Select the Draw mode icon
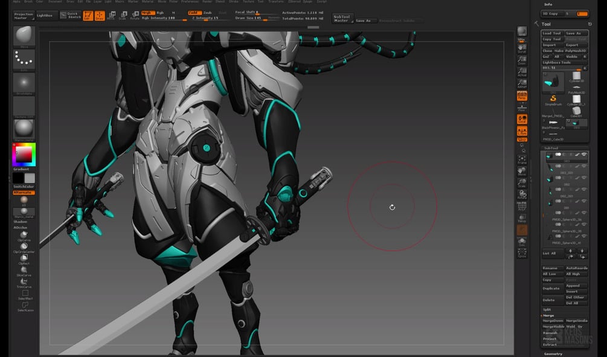The image size is (607, 357). pyautogui.click(x=100, y=16)
